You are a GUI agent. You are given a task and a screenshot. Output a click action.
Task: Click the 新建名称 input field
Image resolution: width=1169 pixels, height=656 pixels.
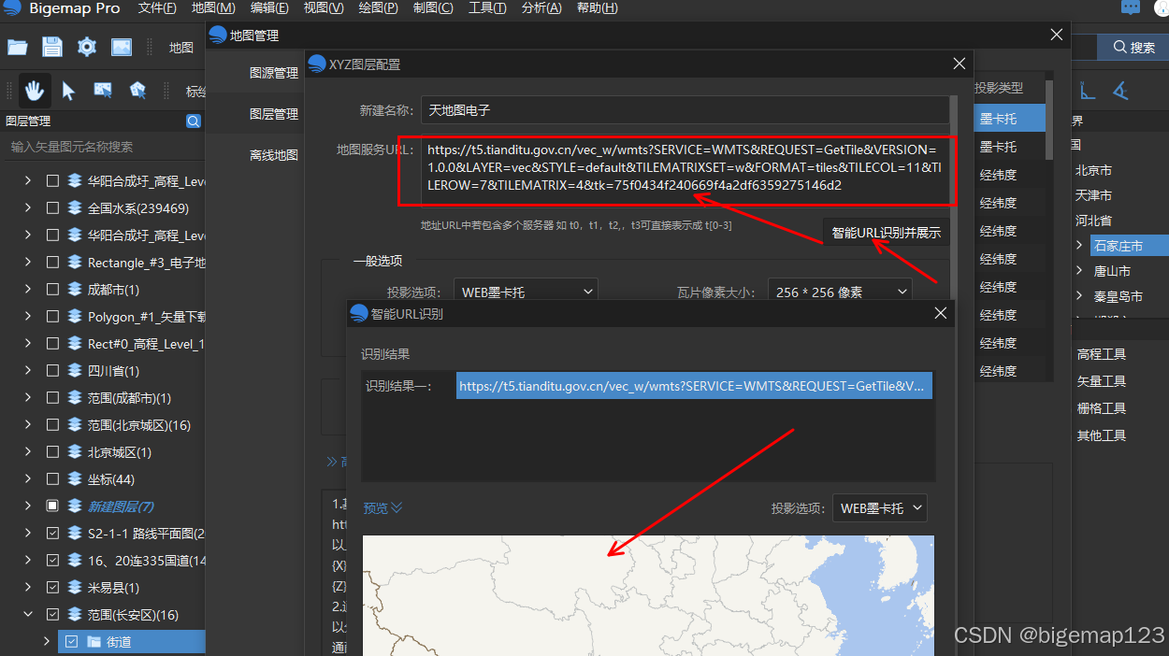point(685,110)
